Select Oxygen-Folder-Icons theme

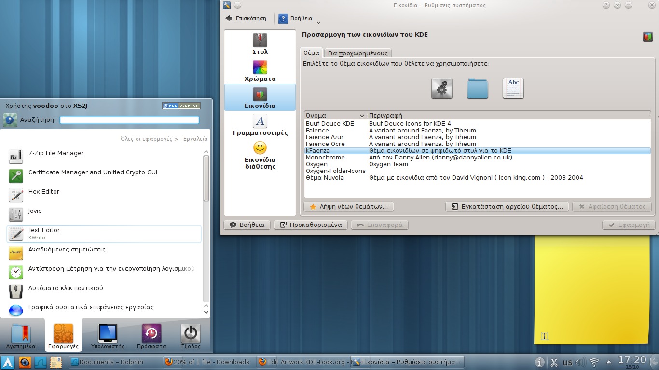click(477, 171)
